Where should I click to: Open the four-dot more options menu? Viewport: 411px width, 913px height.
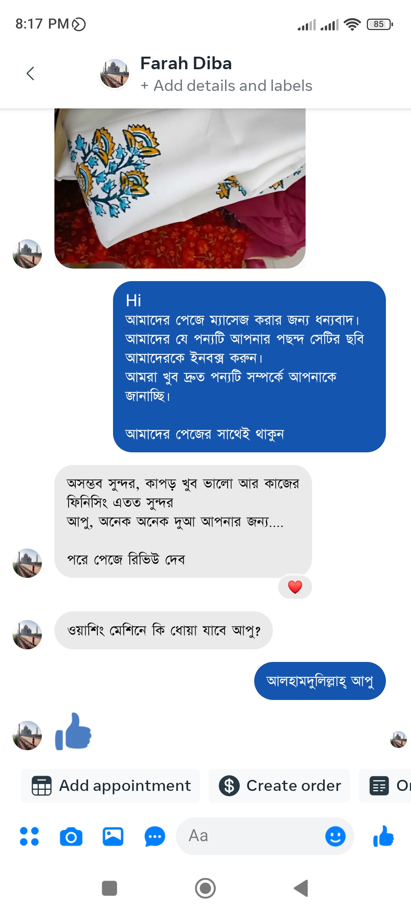coord(29,837)
